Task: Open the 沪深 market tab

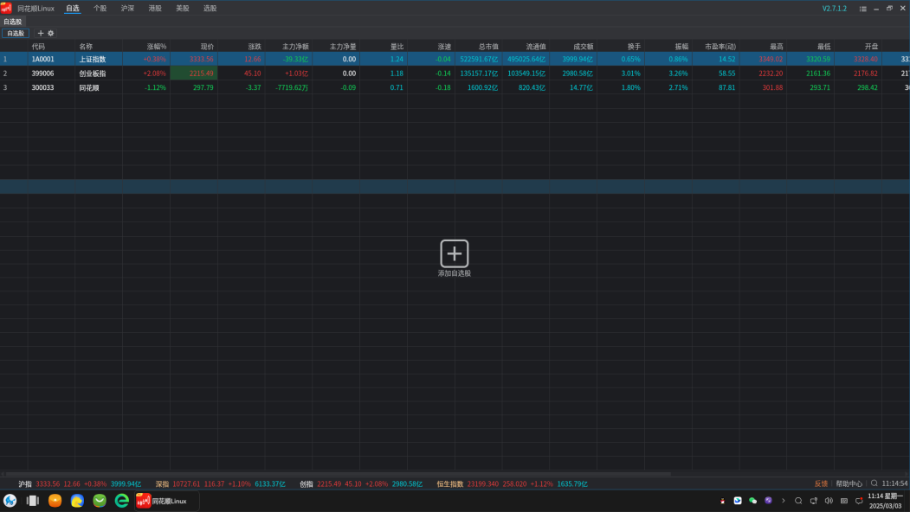Action: tap(127, 9)
